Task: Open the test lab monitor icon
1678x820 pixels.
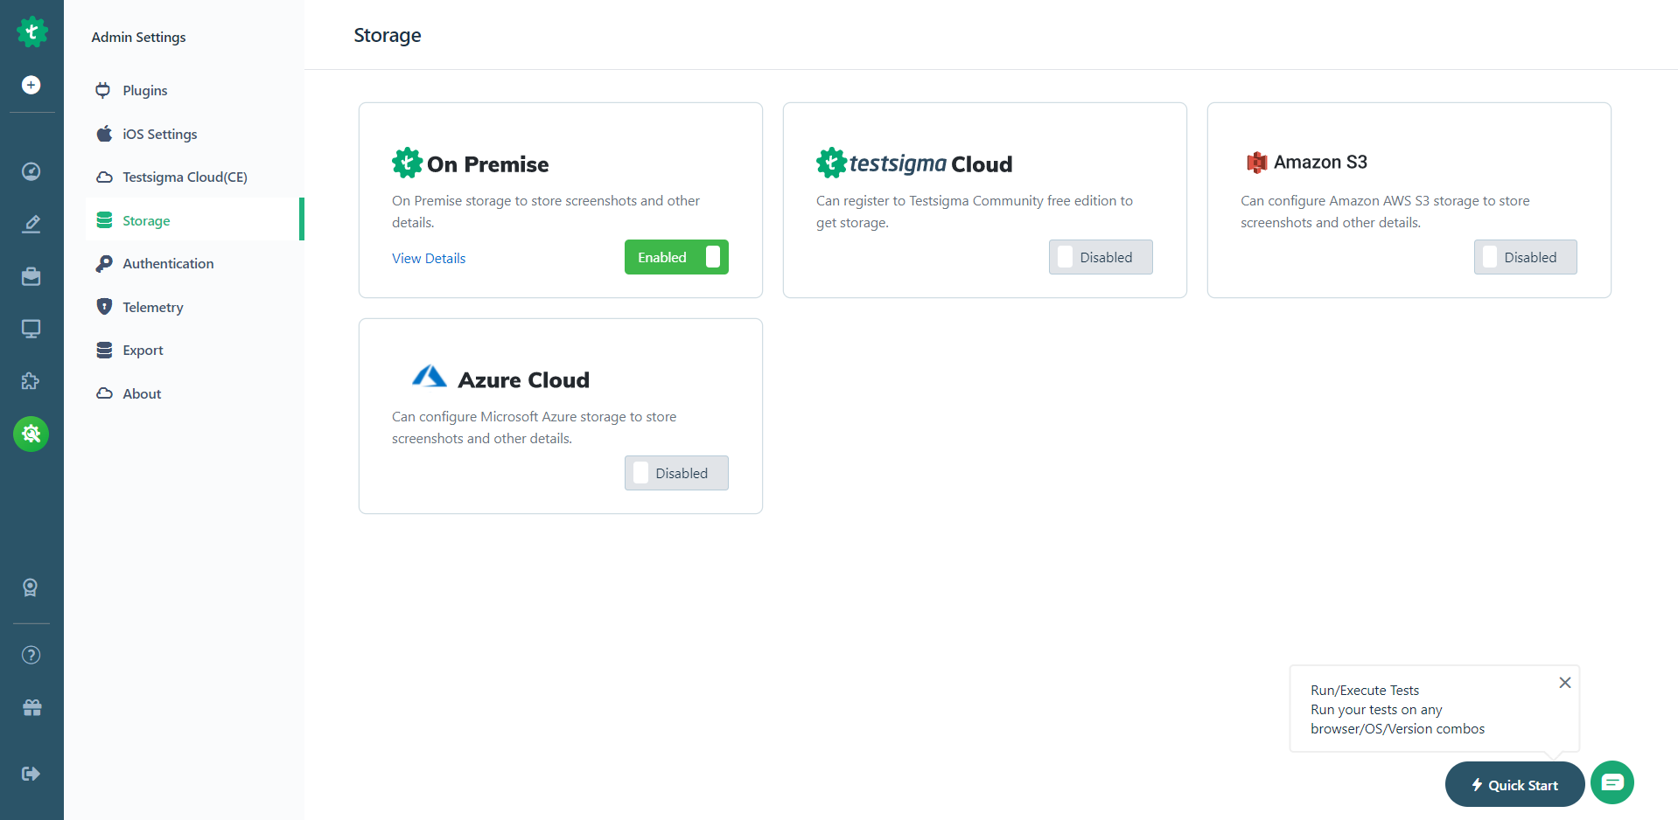Action: point(31,329)
